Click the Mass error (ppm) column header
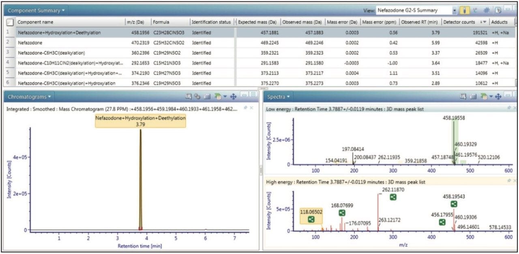519x254 pixels. pyautogui.click(x=380, y=22)
